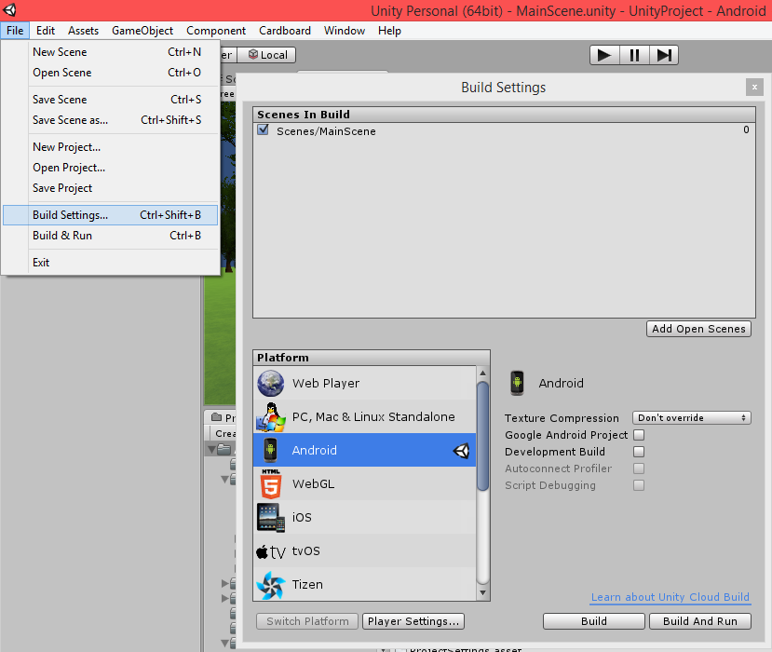Close the Build Settings window

(x=754, y=88)
